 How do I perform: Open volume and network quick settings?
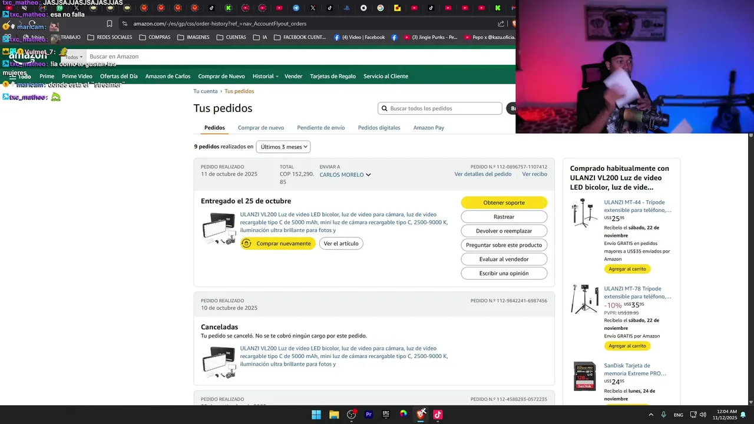coord(698,415)
